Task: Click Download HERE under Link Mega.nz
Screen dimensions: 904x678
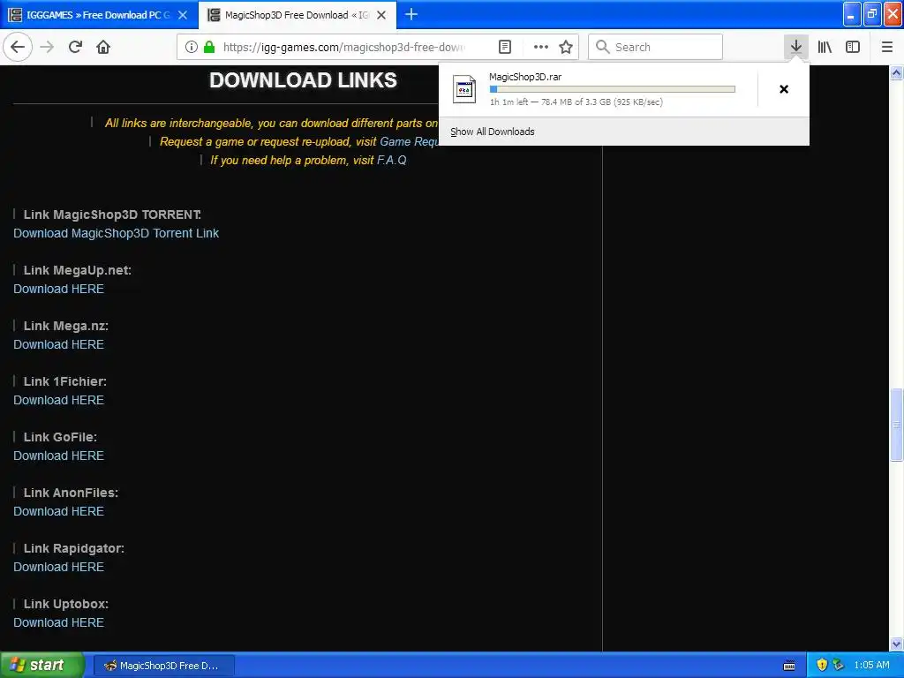Action: point(59,344)
